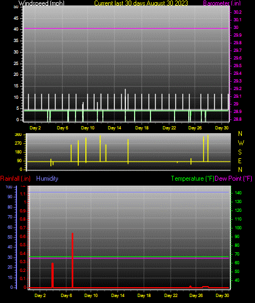Click the tallest red rainfall spike
Viewport: 255px width, 303px height.
(x=72, y=260)
